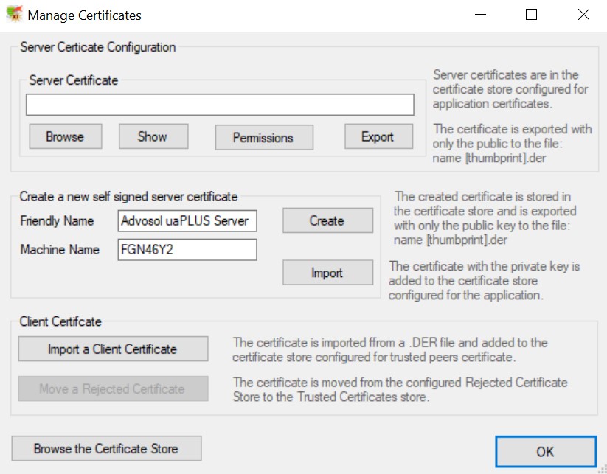Click Move a Rejected Certificate
This screenshot has width=607, height=474.
(x=113, y=388)
